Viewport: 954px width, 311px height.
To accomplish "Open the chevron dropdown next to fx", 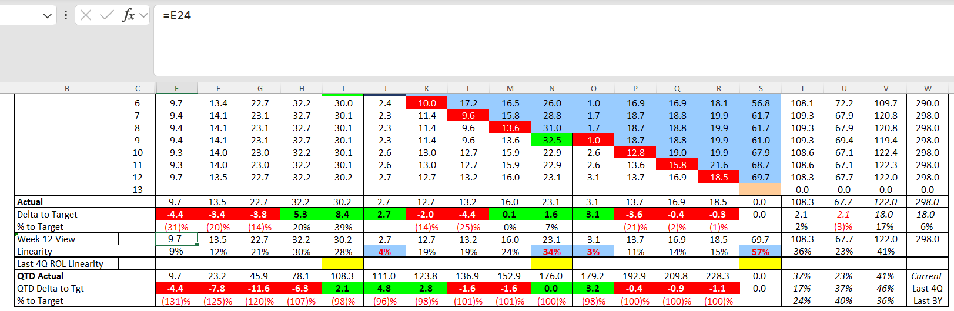I will pos(143,16).
